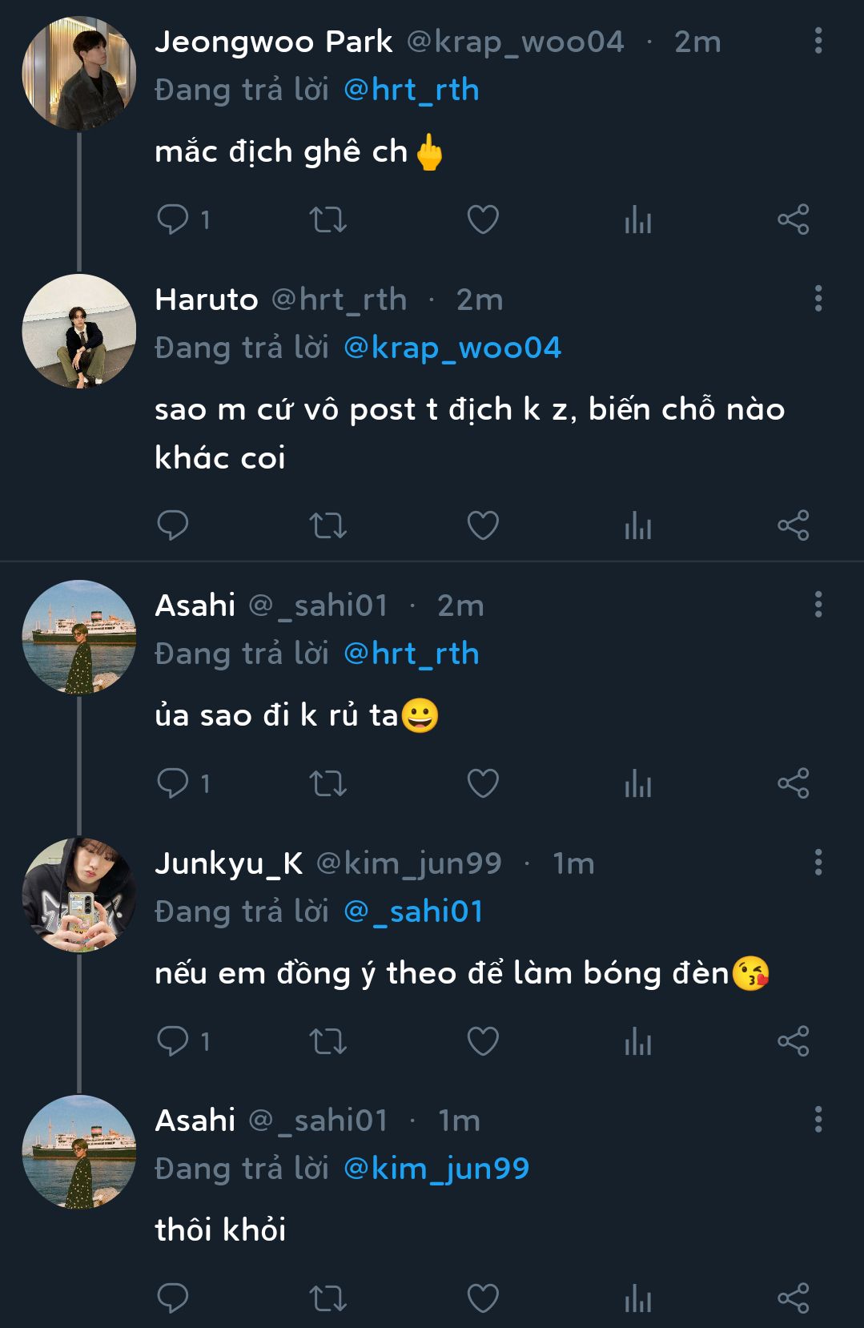Share Haruto's tweet
This screenshot has width=864, height=1328.
tap(793, 525)
